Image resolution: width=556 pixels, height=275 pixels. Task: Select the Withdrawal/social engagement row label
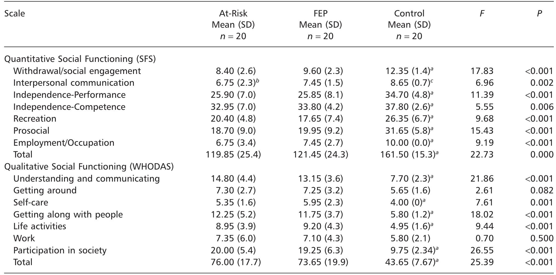pos(77,71)
